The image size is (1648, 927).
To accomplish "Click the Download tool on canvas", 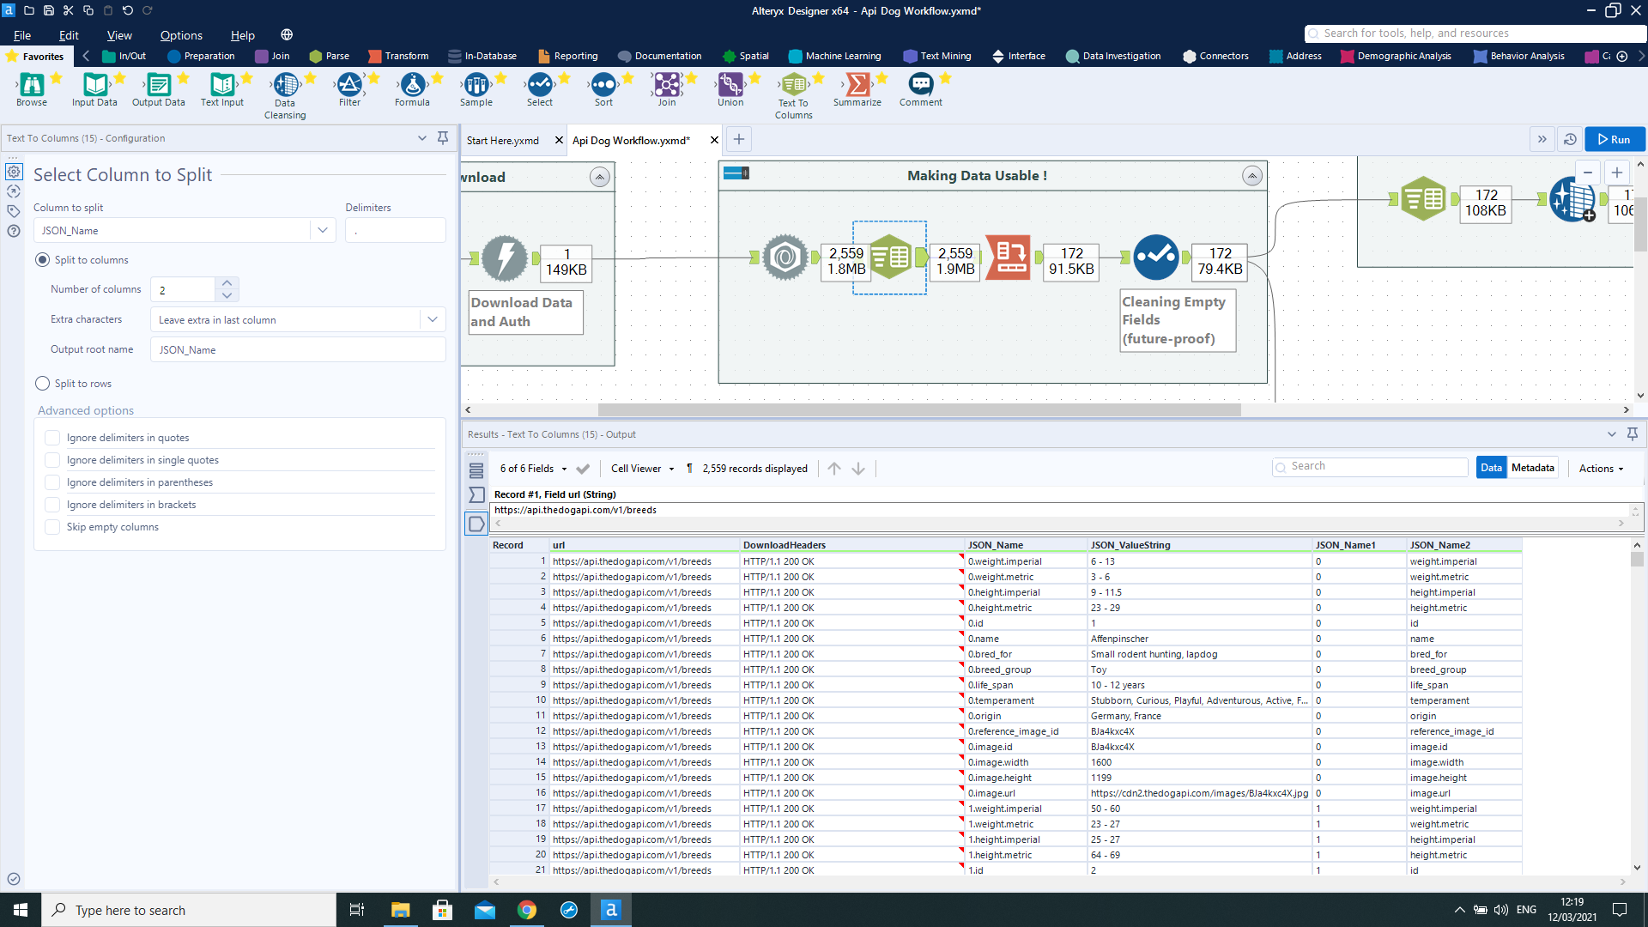I will coord(505,258).
